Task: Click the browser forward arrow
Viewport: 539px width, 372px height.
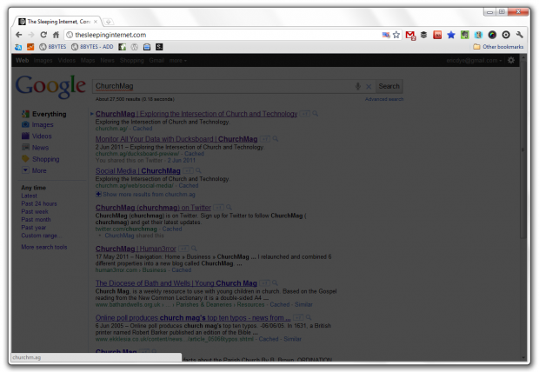Action: 31,35
